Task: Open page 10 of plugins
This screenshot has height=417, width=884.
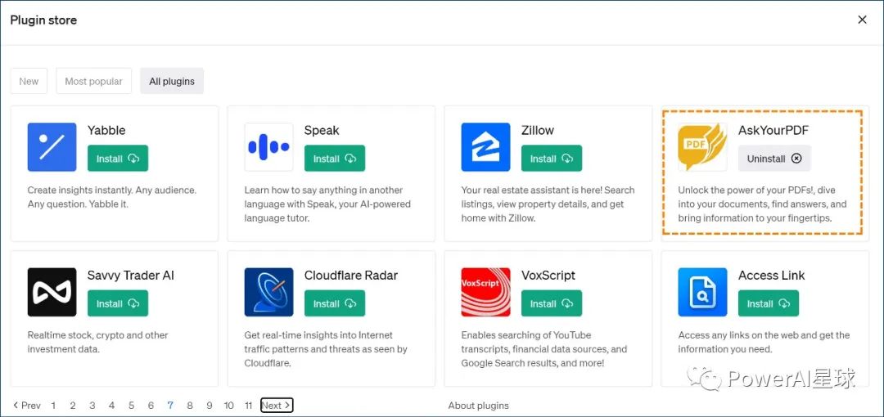Action: (x=229, y=406)
